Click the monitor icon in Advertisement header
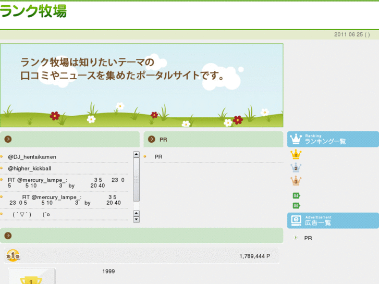This screenshot has height=284, width=379. tap(296, 220)
